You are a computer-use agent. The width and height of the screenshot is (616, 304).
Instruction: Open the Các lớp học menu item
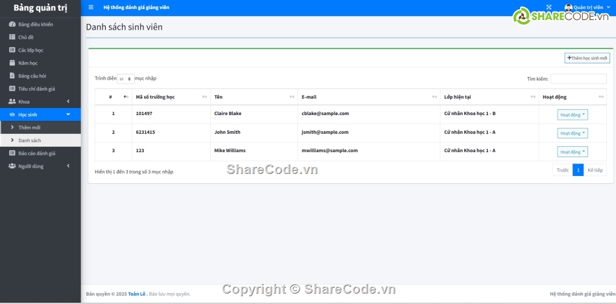click(30, 50)
